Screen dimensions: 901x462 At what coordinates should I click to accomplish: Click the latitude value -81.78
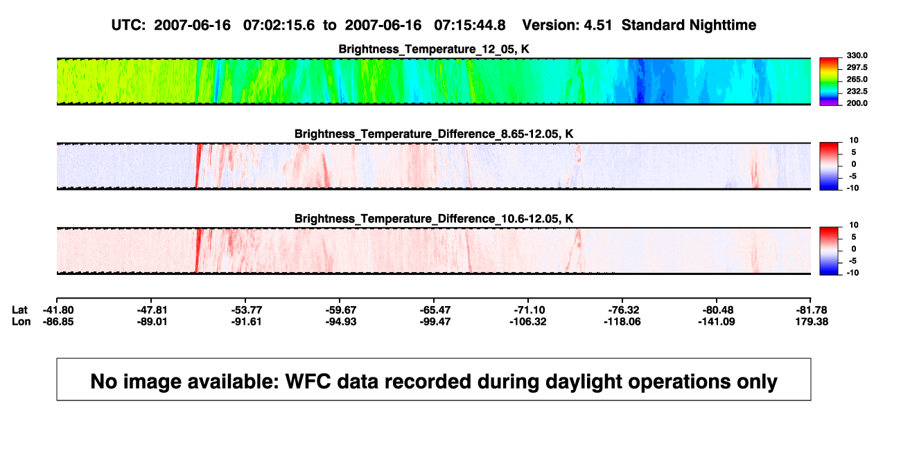coord(811,310)
